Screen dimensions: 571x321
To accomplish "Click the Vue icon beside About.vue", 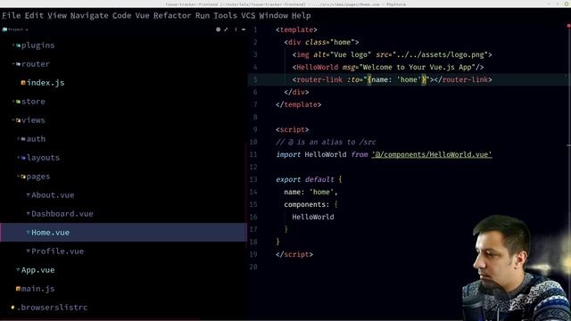I will (28, 195).
